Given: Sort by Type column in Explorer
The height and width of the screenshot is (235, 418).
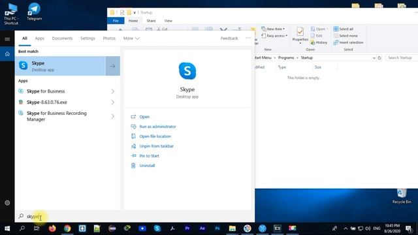Looking at the screenshot, I should click(x=281, y=67).
